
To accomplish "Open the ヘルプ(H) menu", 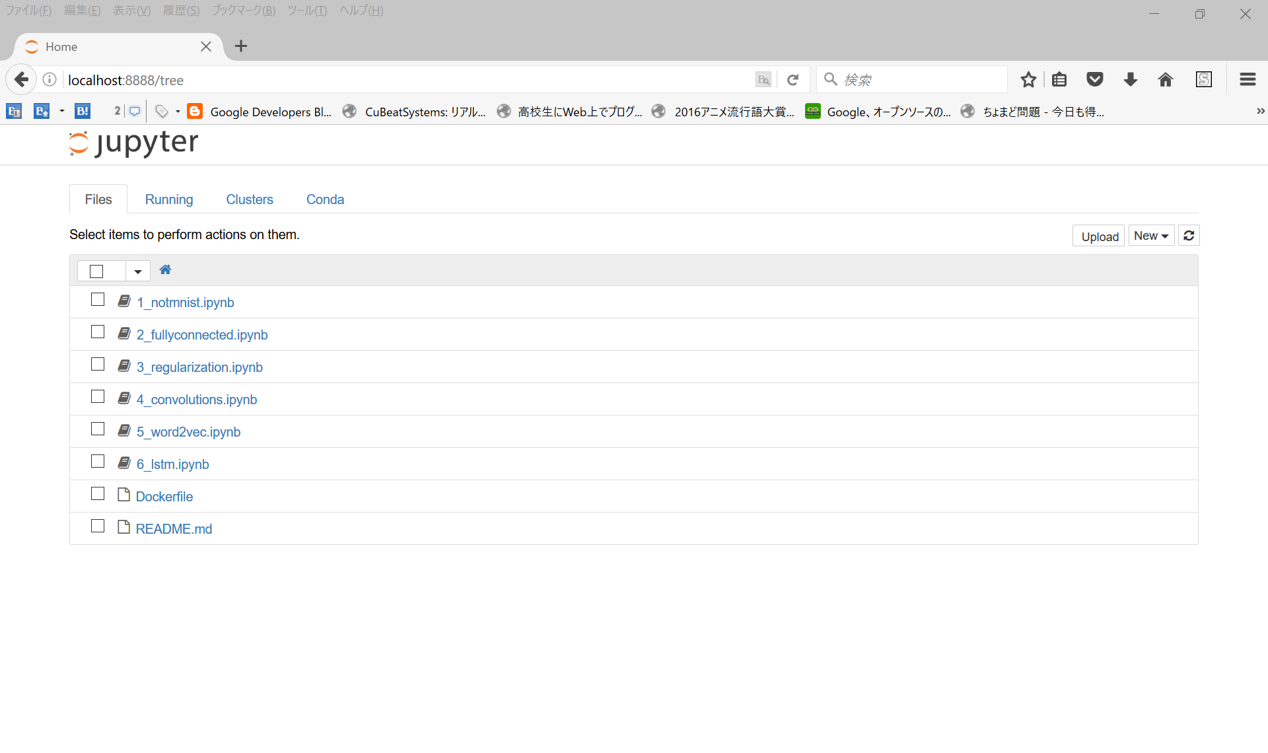I will point(361,11).
